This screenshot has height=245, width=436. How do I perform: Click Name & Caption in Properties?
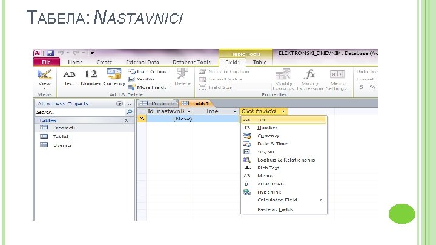[224, 71]
